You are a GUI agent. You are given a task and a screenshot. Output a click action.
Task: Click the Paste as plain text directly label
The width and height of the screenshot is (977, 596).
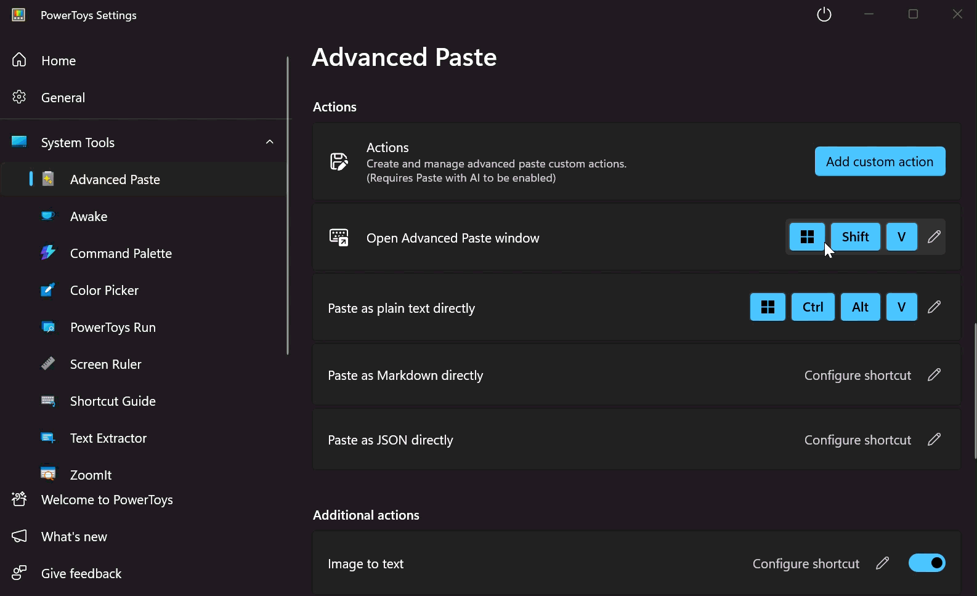tap(401, 308)
